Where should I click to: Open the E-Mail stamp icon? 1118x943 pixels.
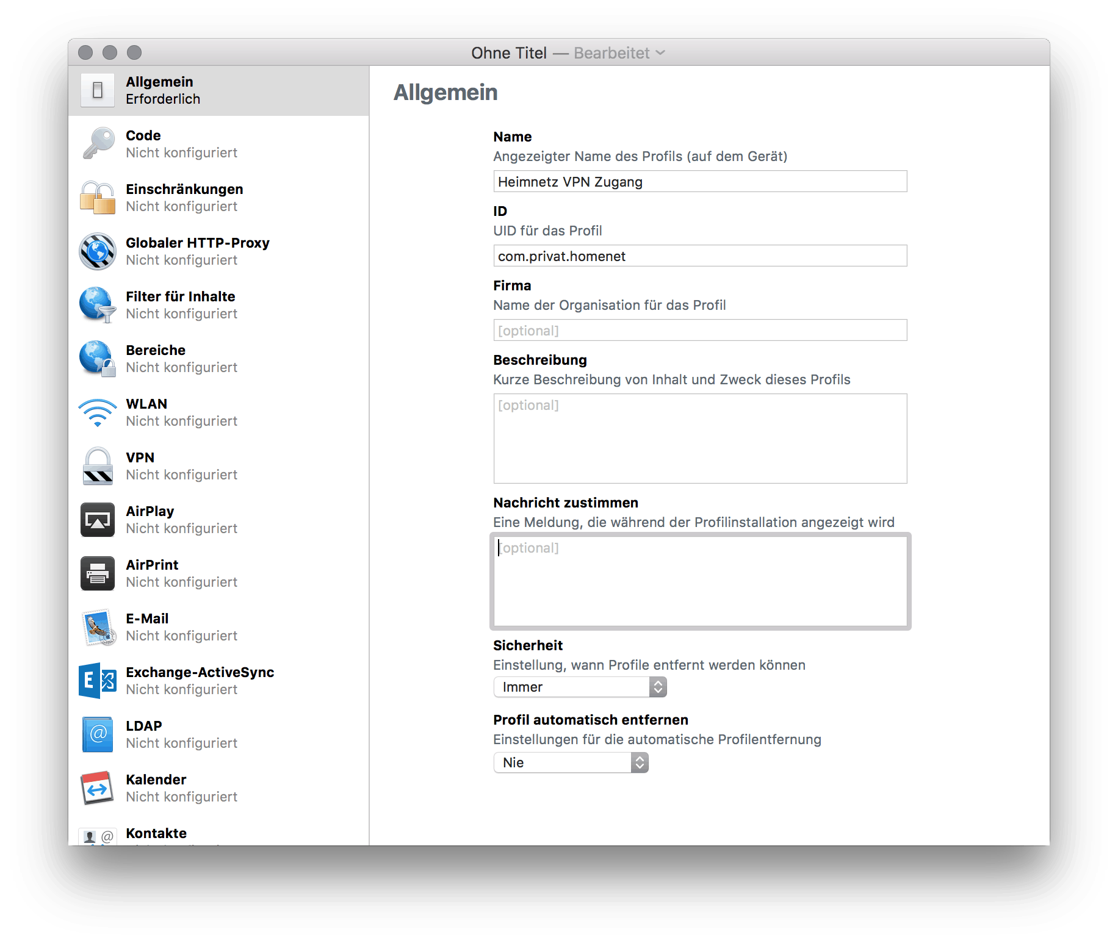click(x=98, y=627)
